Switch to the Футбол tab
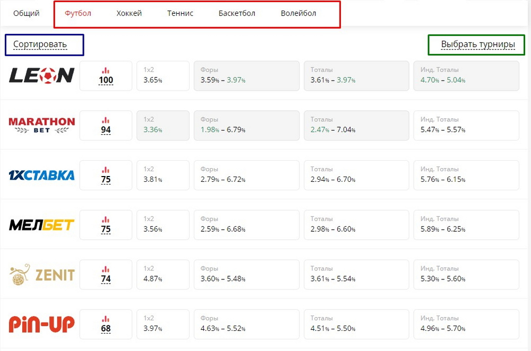 pos(78,13)
